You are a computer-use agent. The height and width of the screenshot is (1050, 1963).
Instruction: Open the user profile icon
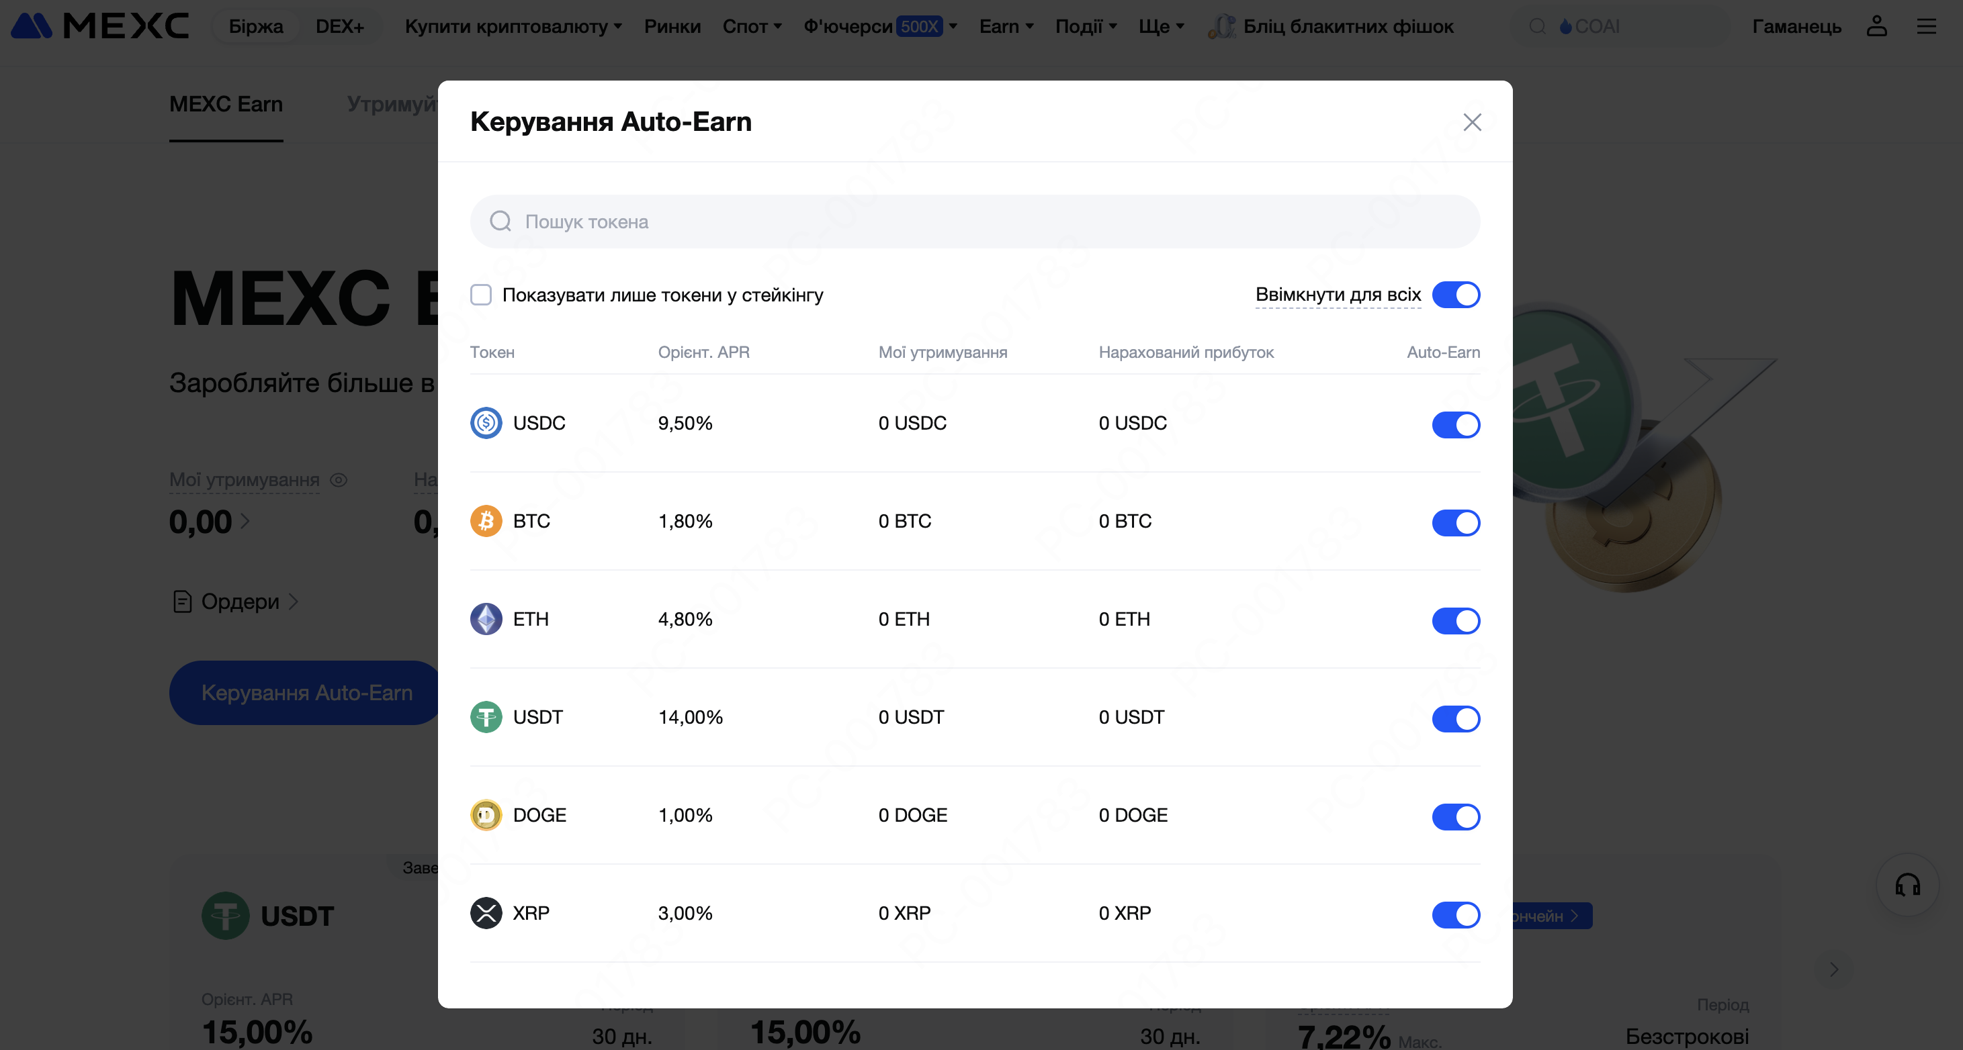1876,26
